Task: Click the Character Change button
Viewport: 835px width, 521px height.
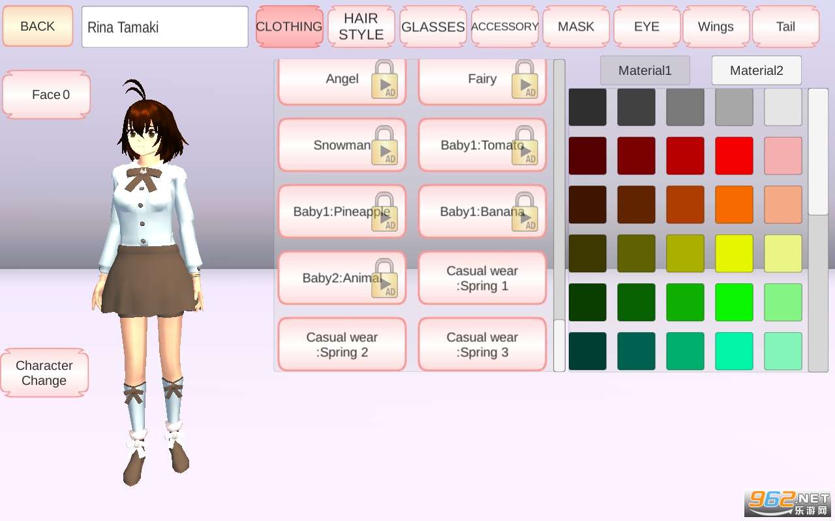Action: pos(44,373)
